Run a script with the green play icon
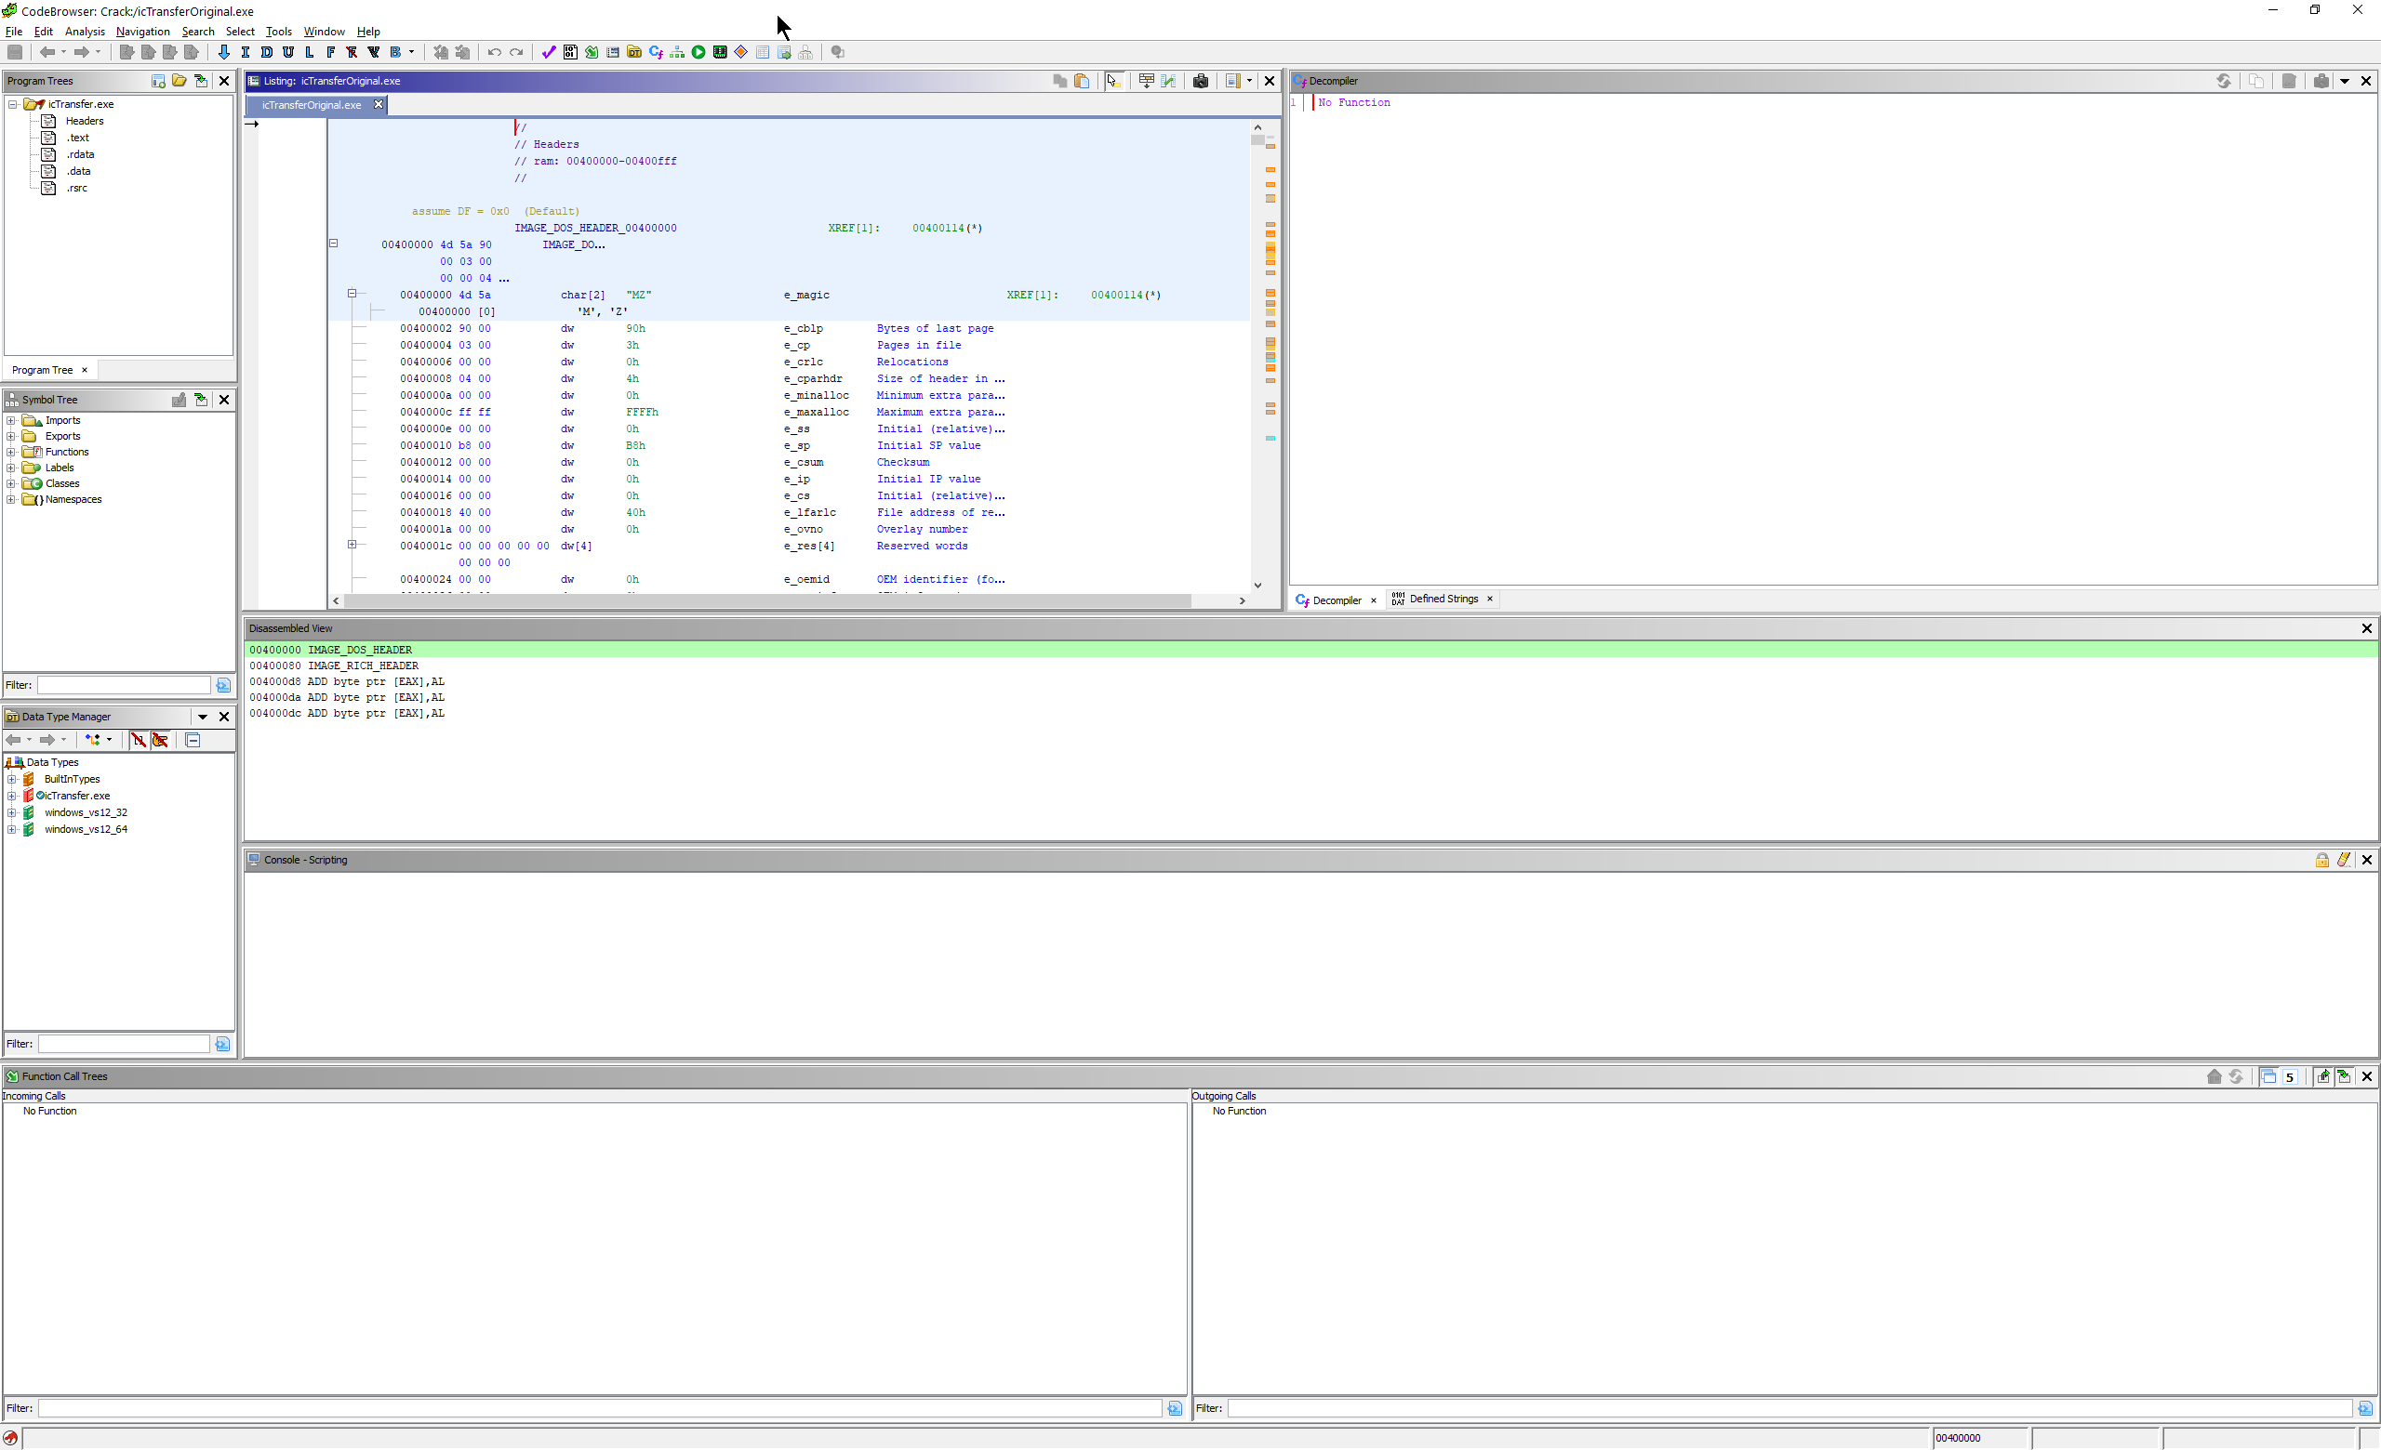Viewport: 2381px width, 1450px height. [698, 53]
